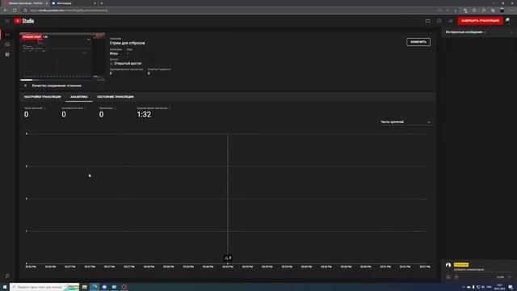The image size is (517, 291).
Task: Click the preview player progress bar
Action: [62, 79]
